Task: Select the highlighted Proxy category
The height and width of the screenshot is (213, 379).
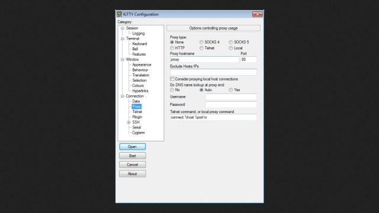Action: (137, 106)
